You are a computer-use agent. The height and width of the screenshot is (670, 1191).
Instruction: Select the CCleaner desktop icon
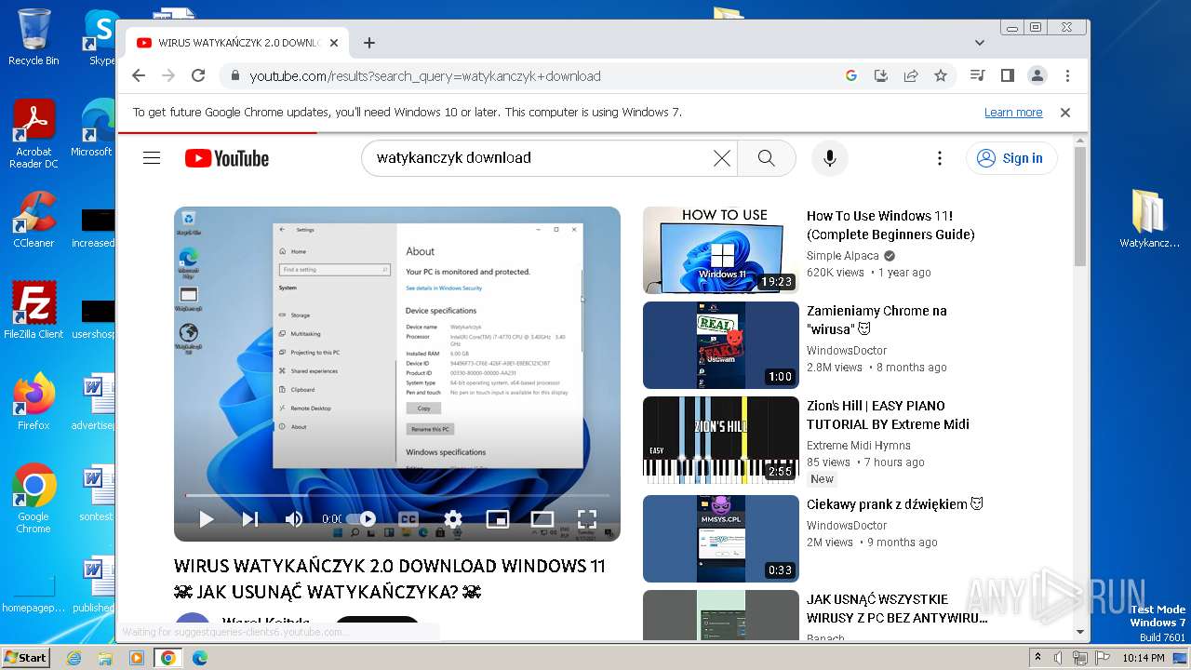click(x=33, y=220)
